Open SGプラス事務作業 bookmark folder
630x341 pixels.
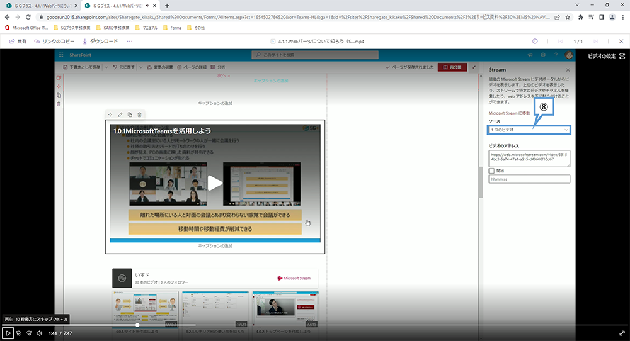pyautogui.click(x=72, y=28)
